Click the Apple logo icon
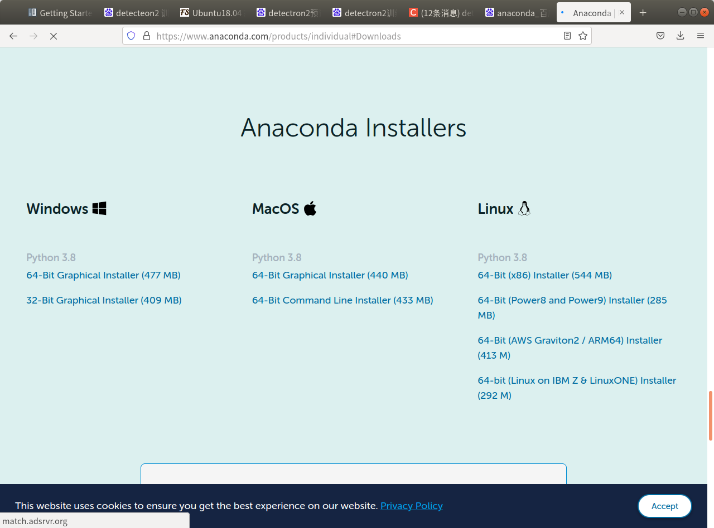This screenshot has width=714, height=528. point(310,208)
